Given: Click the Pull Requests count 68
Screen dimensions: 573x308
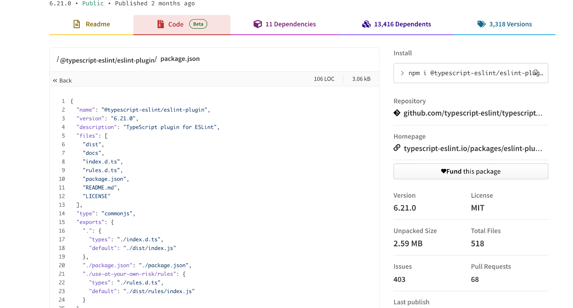Looking at the screenshot, I should 475,279.
